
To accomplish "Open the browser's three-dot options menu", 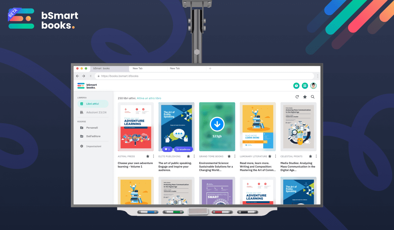I will [317, 76].
